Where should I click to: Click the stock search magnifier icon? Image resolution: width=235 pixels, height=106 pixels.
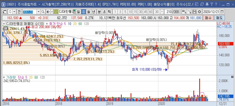pyautogui.click(x=43, y=12)
